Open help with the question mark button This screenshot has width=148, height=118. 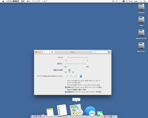click(x=108, y=92)
